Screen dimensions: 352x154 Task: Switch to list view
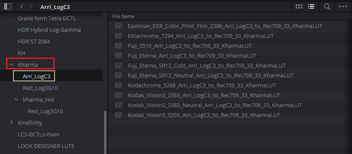coord(311,7)
